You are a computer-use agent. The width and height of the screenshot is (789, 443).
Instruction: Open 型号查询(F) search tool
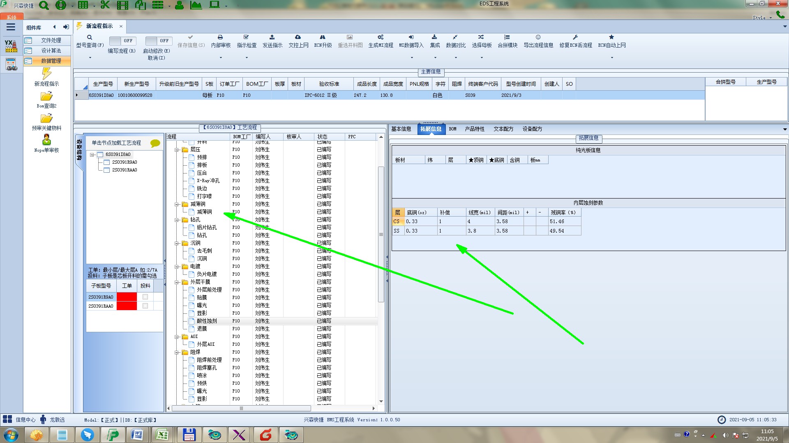pyautogui.click(x=90, y=41)
